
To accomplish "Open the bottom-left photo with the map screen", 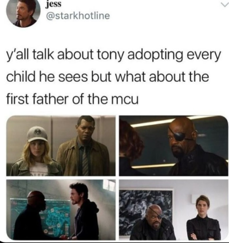I will pyautogui.click(x=61, y=210).
